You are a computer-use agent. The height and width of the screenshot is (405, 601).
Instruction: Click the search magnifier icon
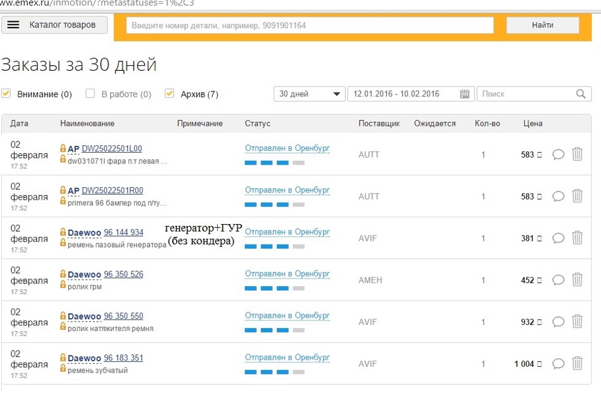coord(581,94)
